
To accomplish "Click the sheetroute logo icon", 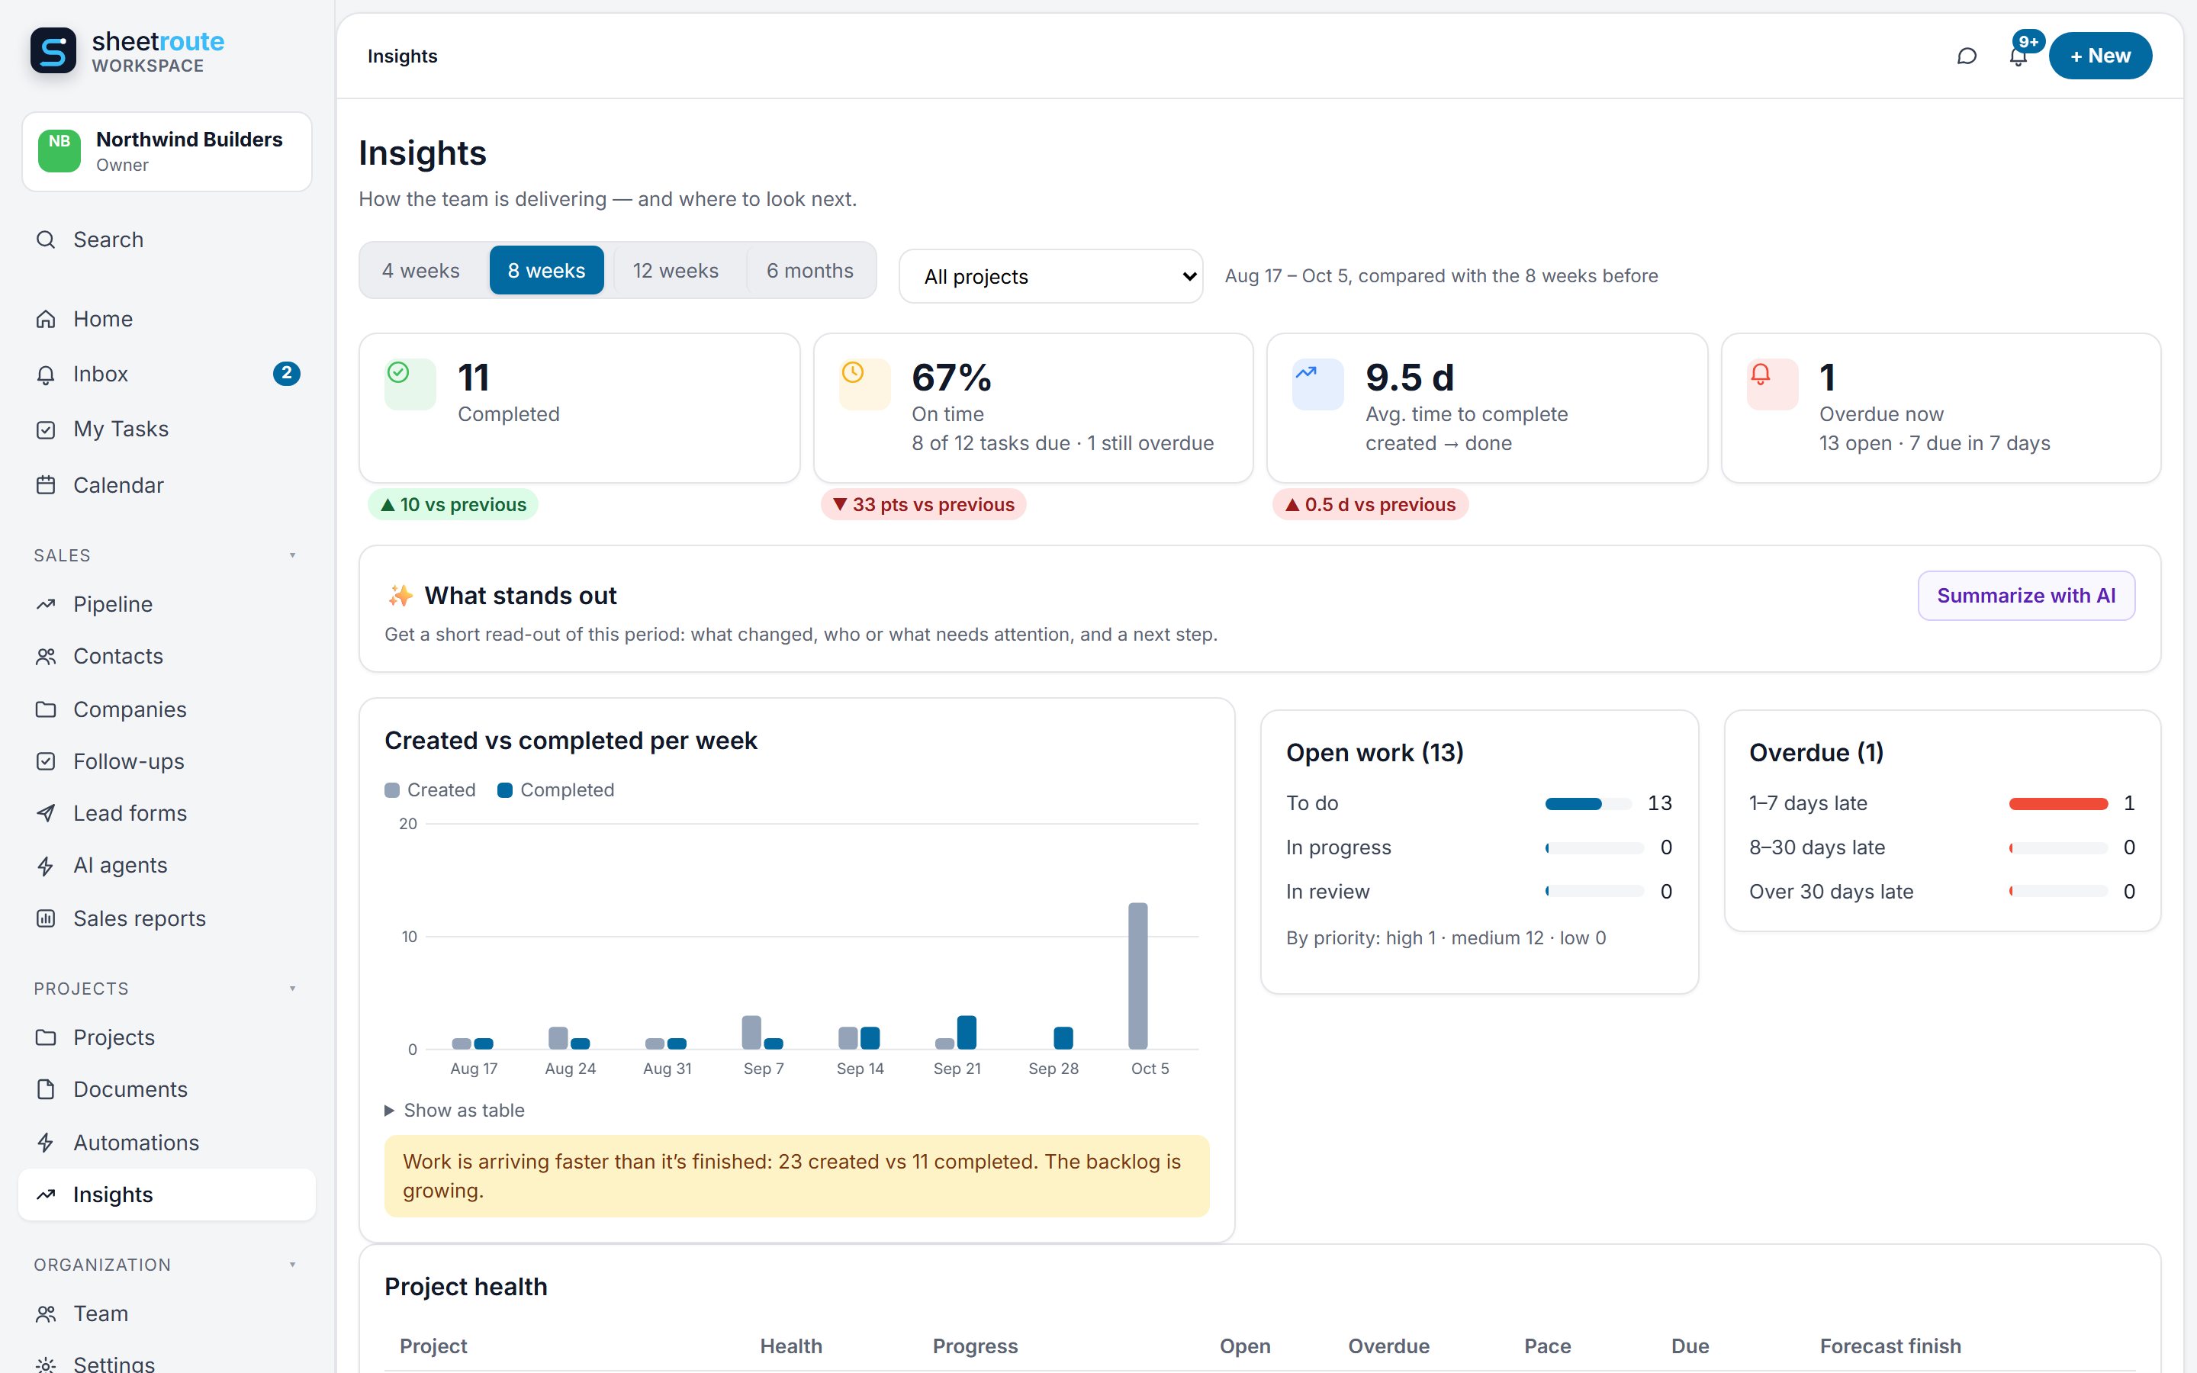I will [x=53, y=51].
